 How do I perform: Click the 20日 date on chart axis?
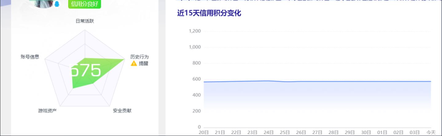click(x=204, y=132)
